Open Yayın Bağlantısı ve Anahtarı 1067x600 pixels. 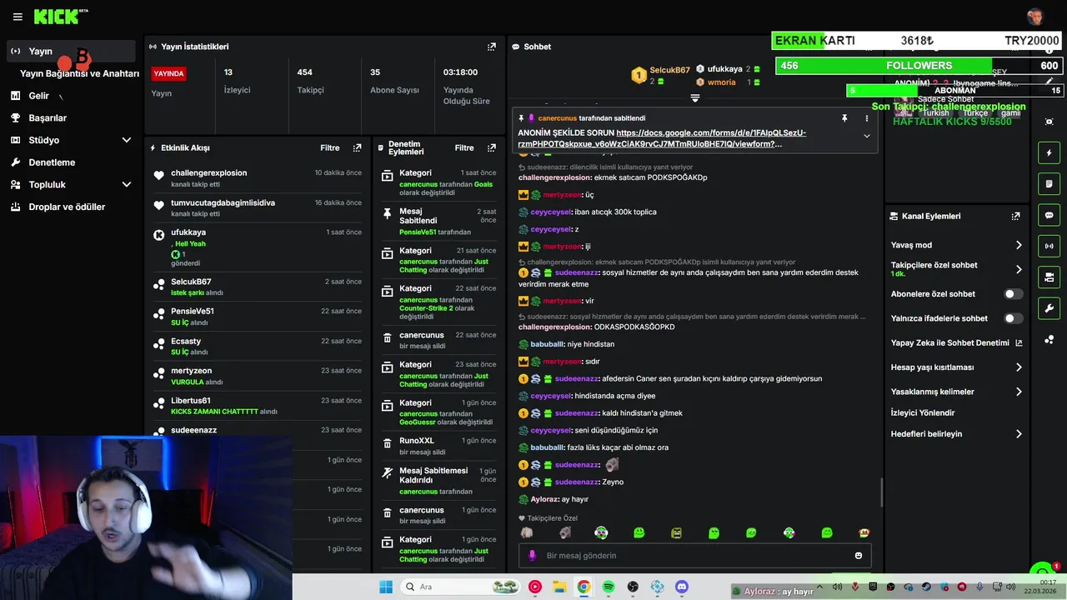(79, 73)
